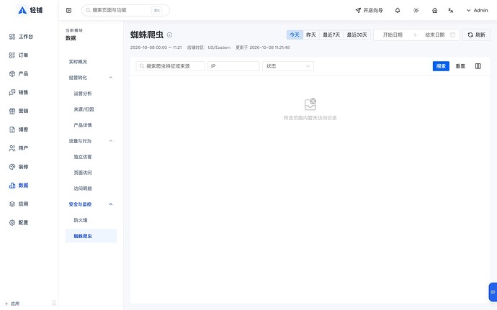497x310 pixels.
Task: Open the selected 蜘蛛爬虫 menu item
Action: [91, 236]
